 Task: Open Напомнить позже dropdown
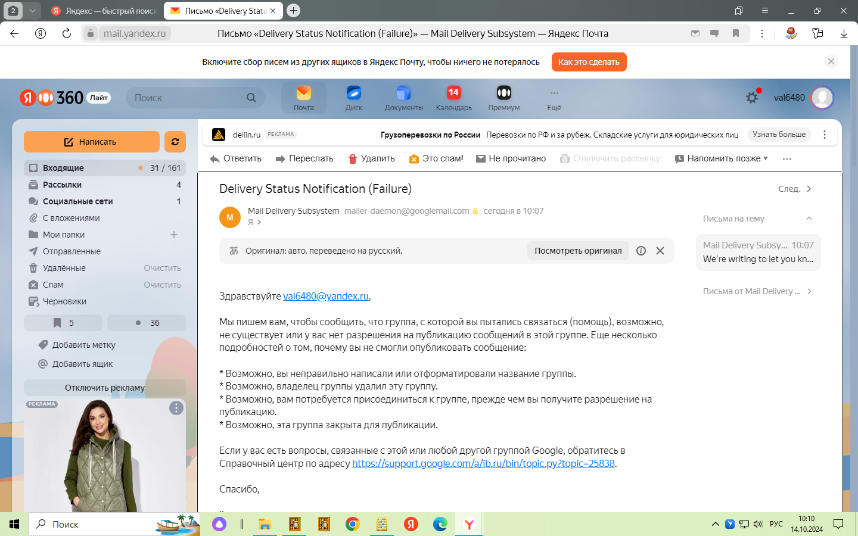(721, 158)
